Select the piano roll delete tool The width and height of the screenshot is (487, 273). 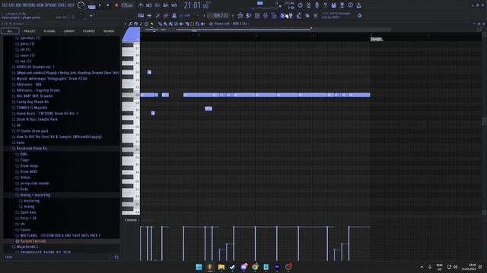(176, 24)
